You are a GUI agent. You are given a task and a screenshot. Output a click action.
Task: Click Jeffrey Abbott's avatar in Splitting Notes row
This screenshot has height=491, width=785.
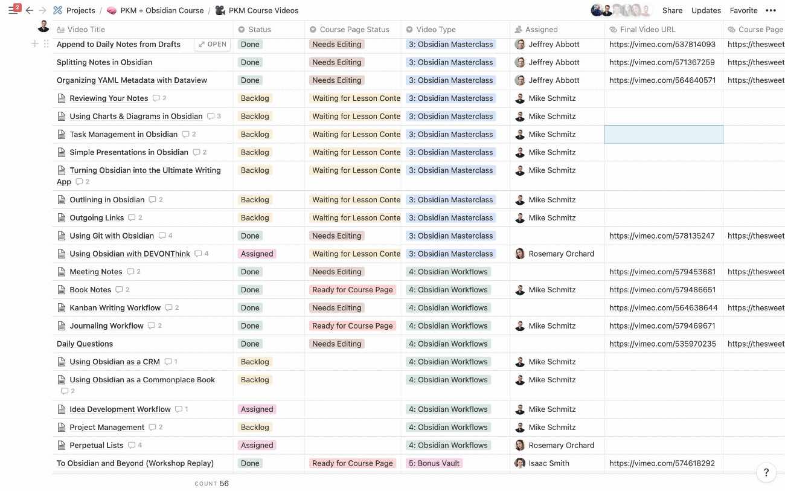(520, 62)
